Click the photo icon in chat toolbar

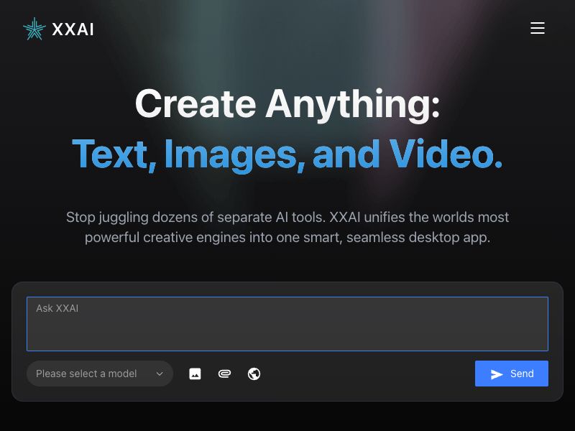[x=195, y=374]
